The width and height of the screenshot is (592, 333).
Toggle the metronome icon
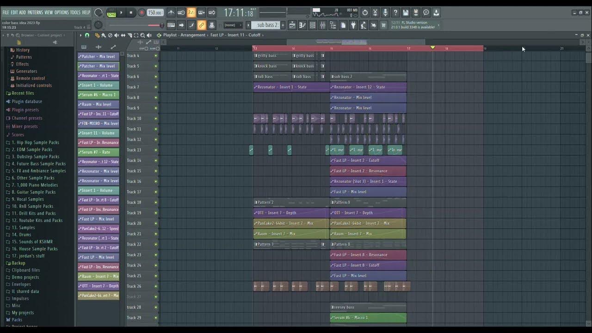(x=171, y=12)
